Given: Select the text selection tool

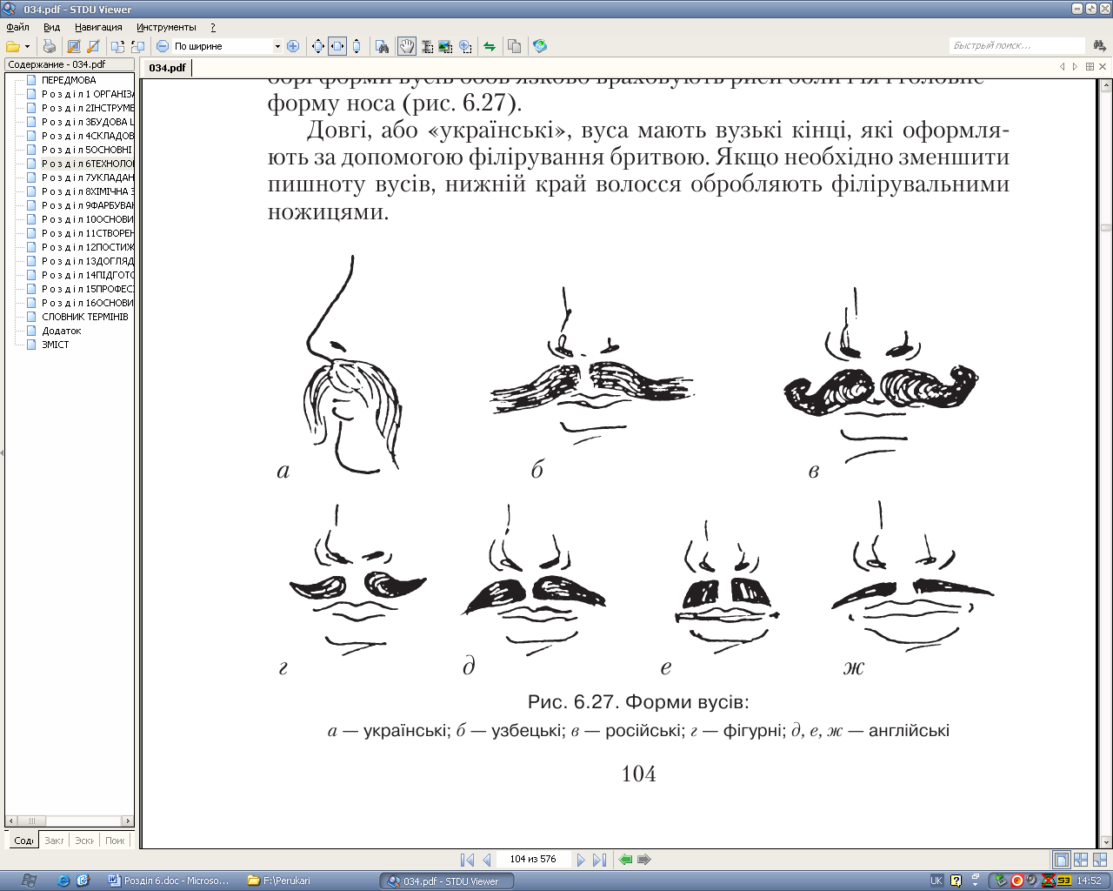Looking at the screenshot, I should [x=427, y=46].
